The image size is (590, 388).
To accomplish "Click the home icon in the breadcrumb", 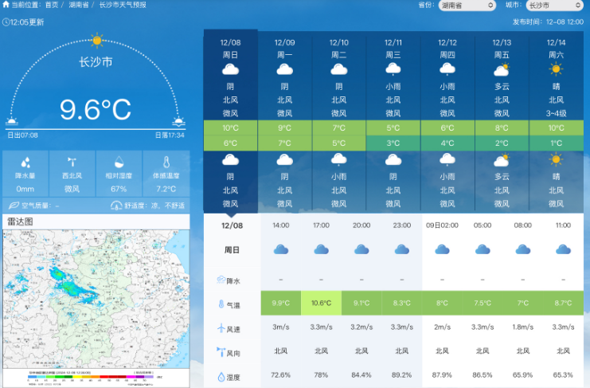I will click(x=6, y=5).
